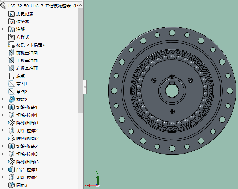Click the feature tree scroll-up arrow
The height and width of the screenshot is (189, 238).
pyautogui.click(x=81, y=5)
